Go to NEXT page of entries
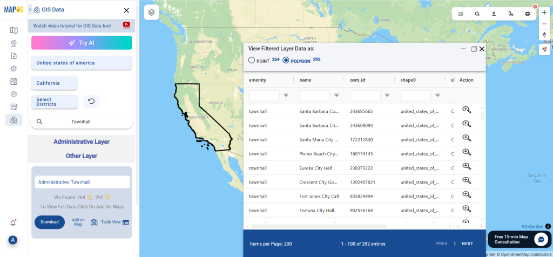 pos(467,244)
